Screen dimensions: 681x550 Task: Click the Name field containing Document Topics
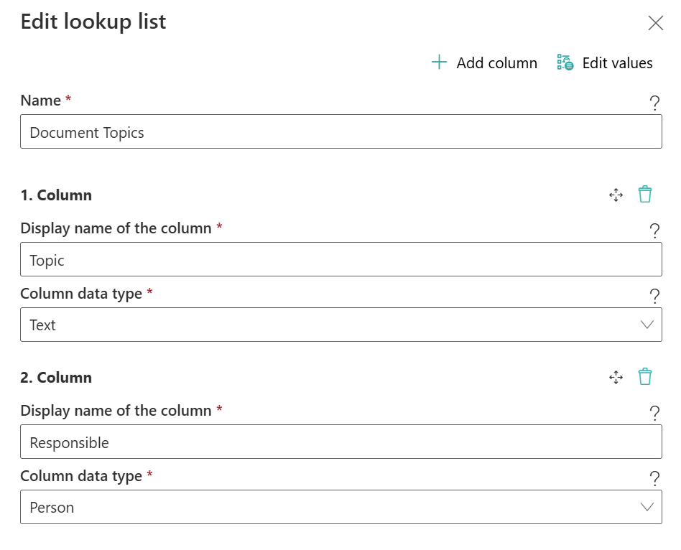[340, 132]
